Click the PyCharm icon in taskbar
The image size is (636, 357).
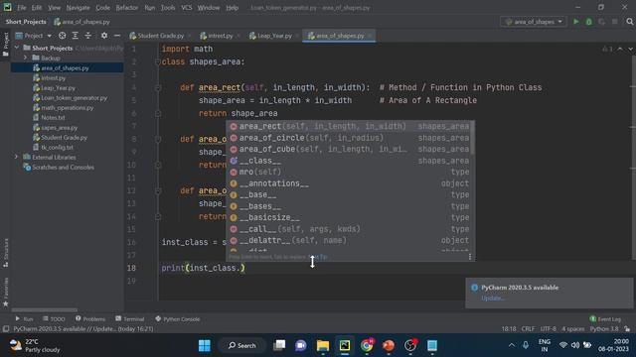click(x=345, y=345)
